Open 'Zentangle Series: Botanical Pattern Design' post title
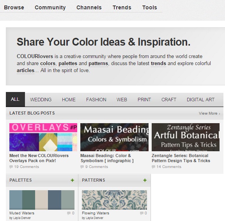 181,158
